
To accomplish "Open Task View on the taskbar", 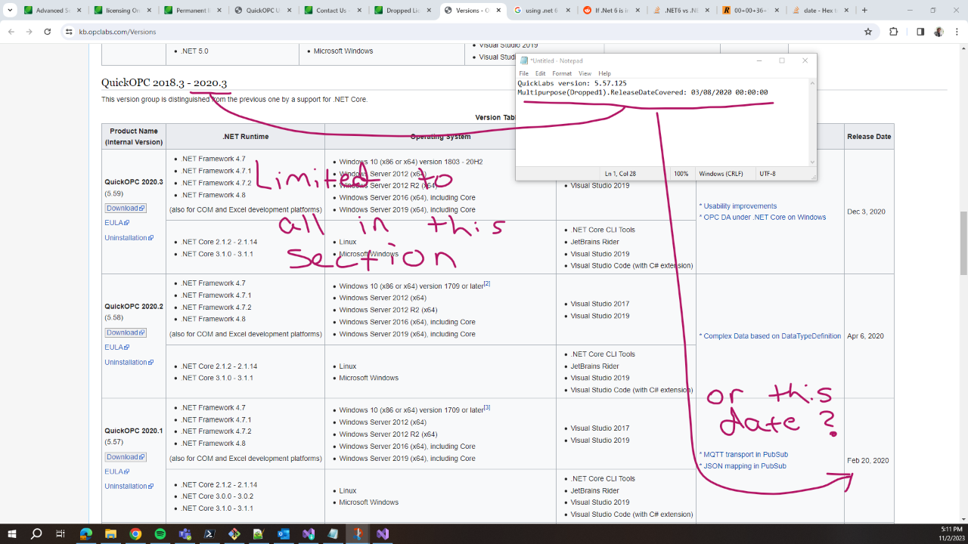I will (60, 533).
